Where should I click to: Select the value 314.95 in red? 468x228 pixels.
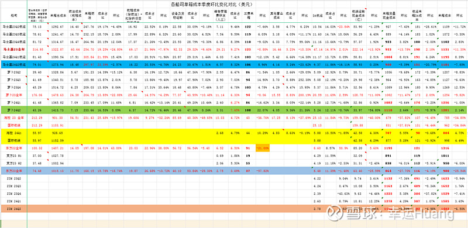pyautogui.click(x=37, y=49)
